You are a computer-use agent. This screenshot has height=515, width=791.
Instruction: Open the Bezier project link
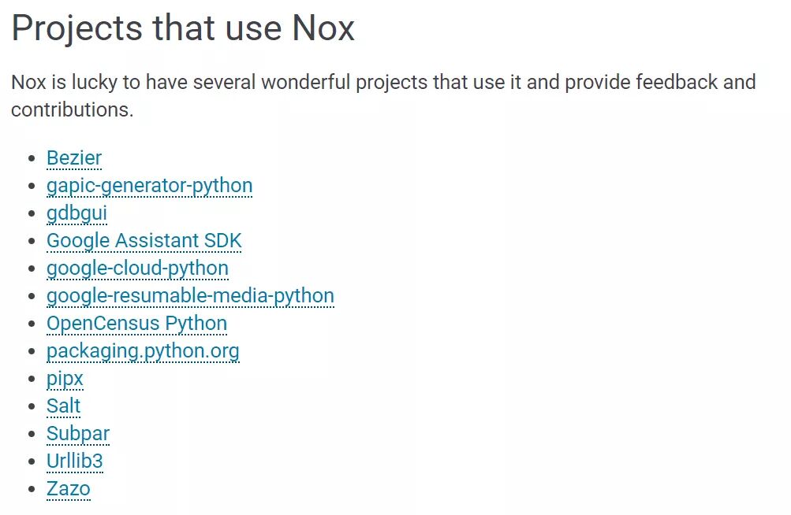74,158
